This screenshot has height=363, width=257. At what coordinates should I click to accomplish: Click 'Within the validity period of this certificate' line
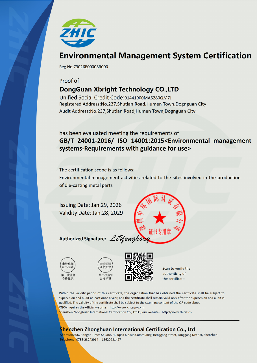pyautogui.click(x=142, y=293)
